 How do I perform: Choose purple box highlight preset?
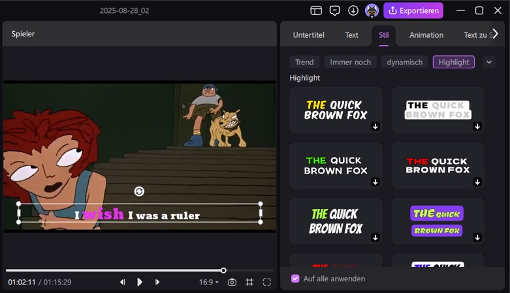coord(438,221)
